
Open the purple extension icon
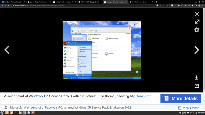[185, 6]
